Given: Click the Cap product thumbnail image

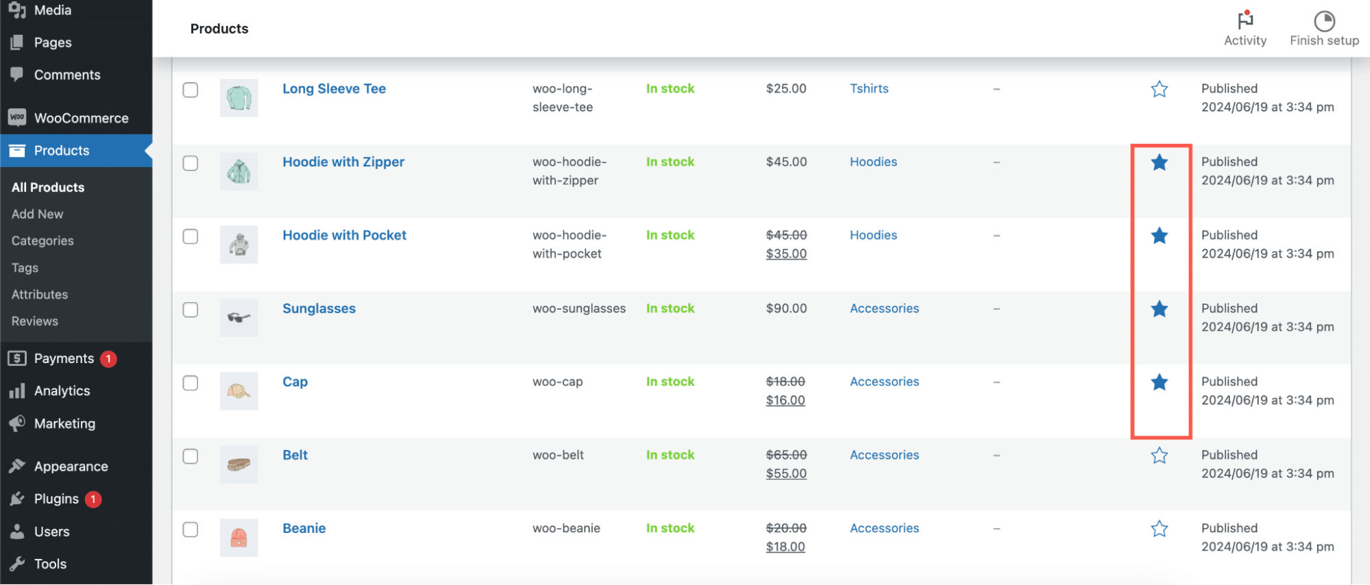Looking at the screenshot, I should point(238,391).
